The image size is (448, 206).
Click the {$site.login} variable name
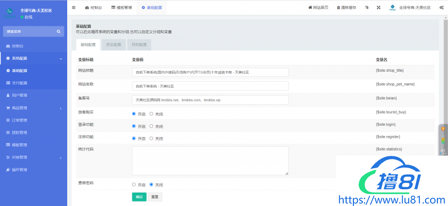[385, 124]
